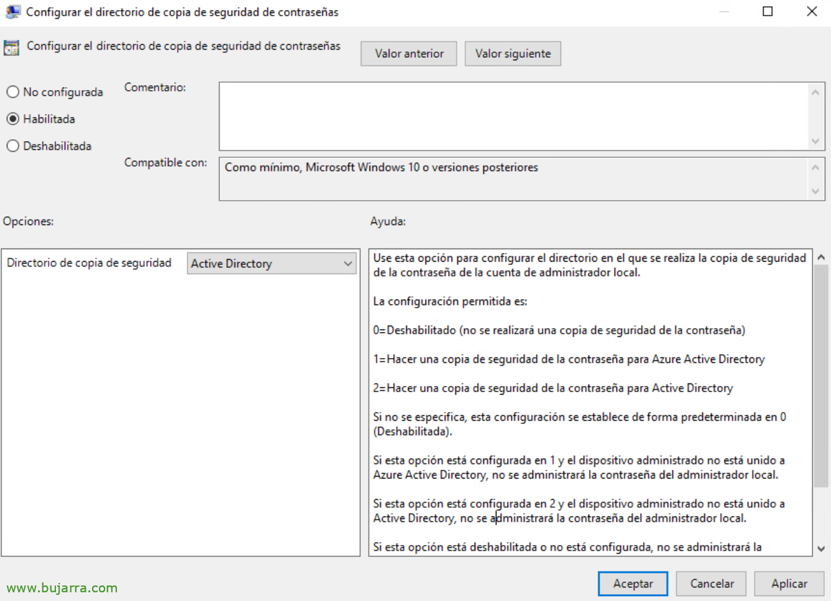Close the dialog window
The image size is (831, 601).
(812, 11)
